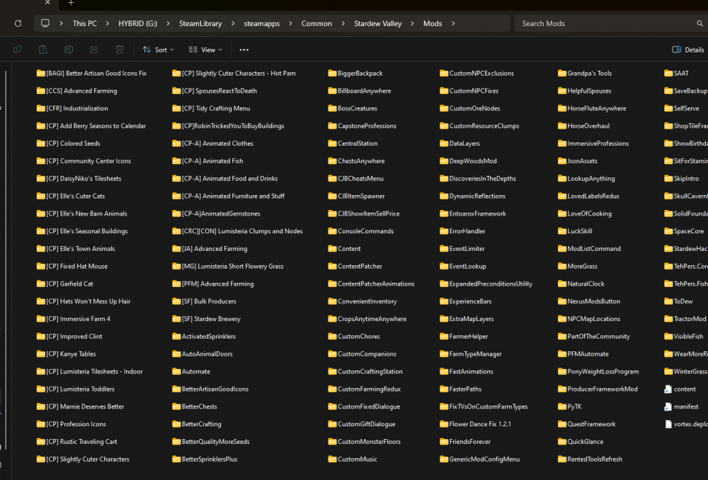This screenshot has width=708, height=480.
Task: Expand chevron after Common breadcrumb
Action: pos(343,23)
